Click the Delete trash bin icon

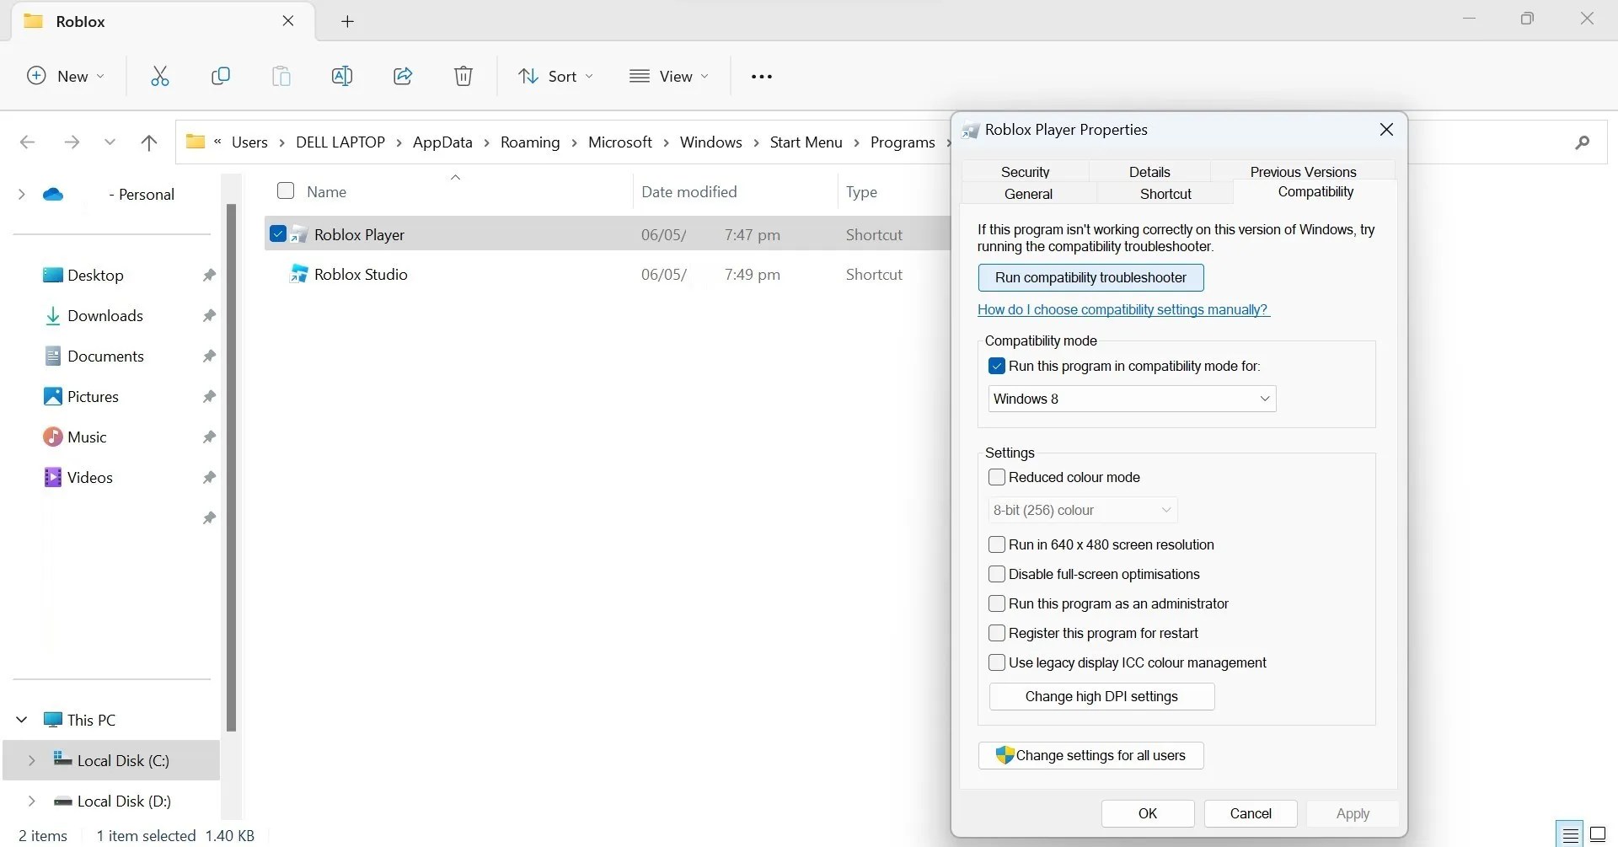463,76
